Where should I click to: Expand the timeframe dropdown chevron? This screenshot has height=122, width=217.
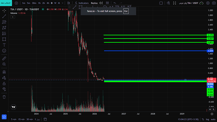(x=63, y=3)
